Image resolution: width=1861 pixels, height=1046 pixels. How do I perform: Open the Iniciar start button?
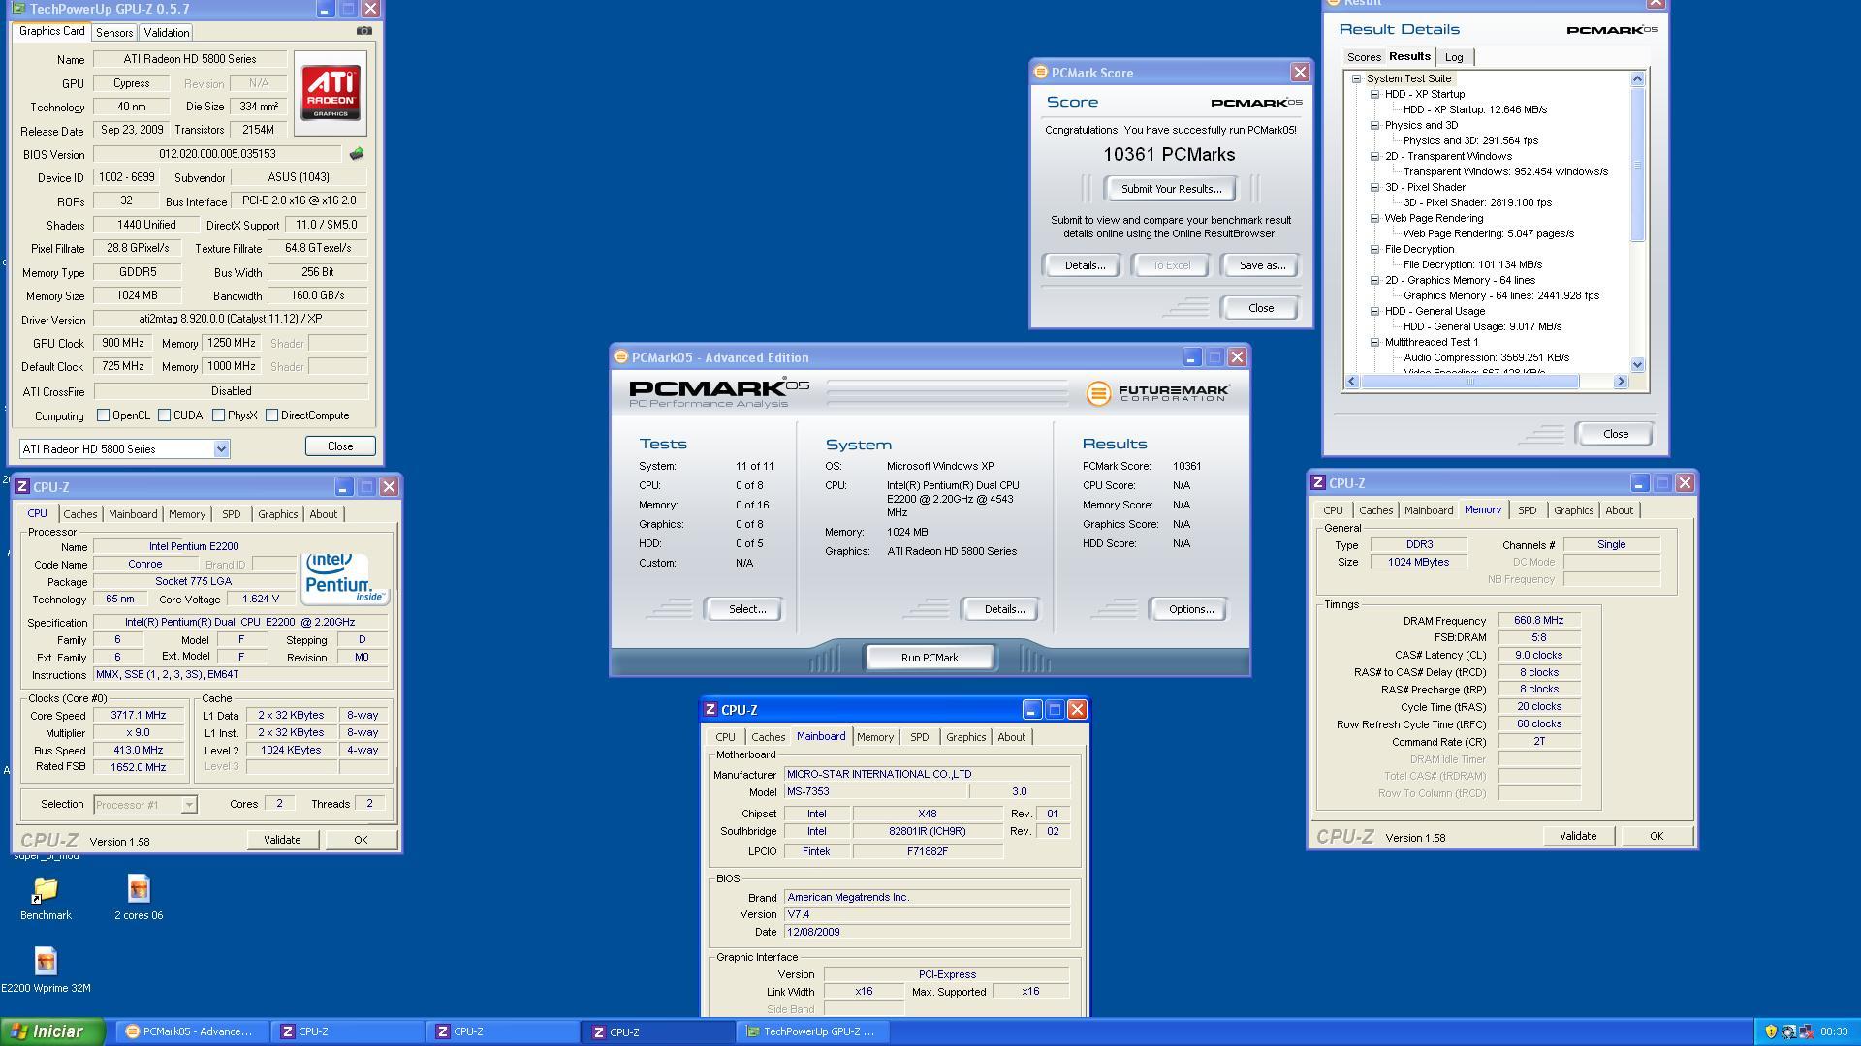52,1031
